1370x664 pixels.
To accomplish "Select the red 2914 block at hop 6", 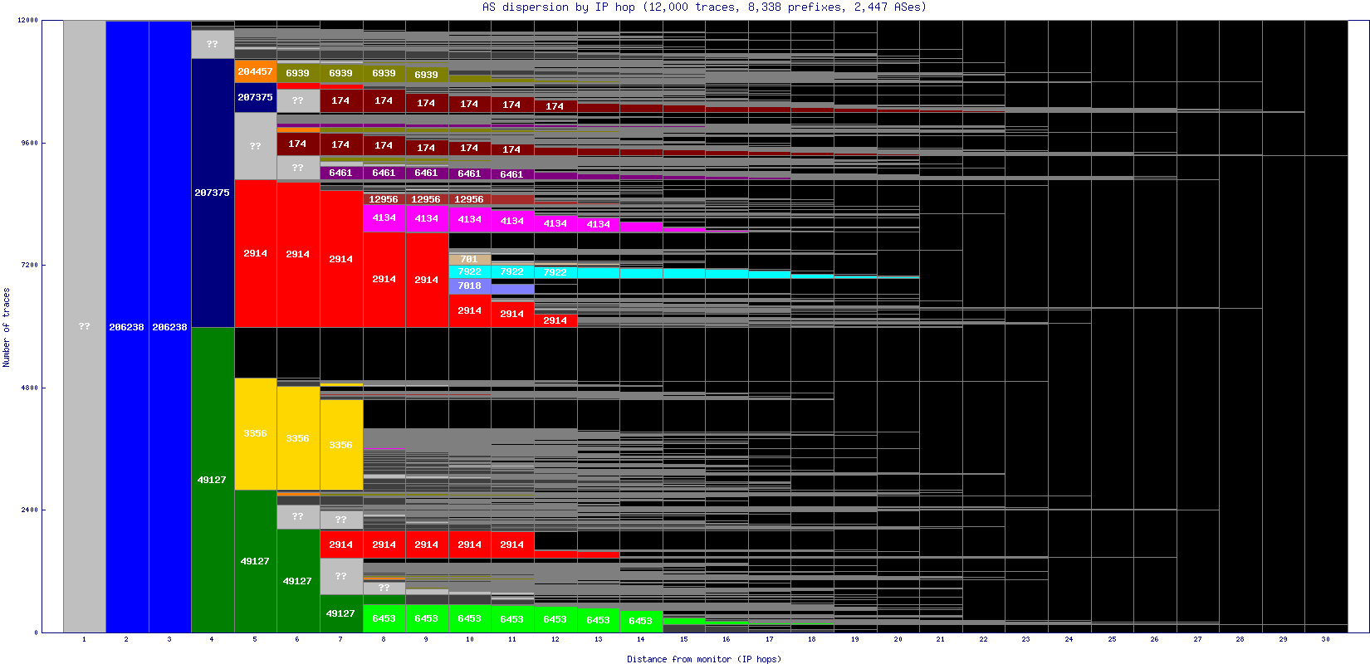I will 298,254.
